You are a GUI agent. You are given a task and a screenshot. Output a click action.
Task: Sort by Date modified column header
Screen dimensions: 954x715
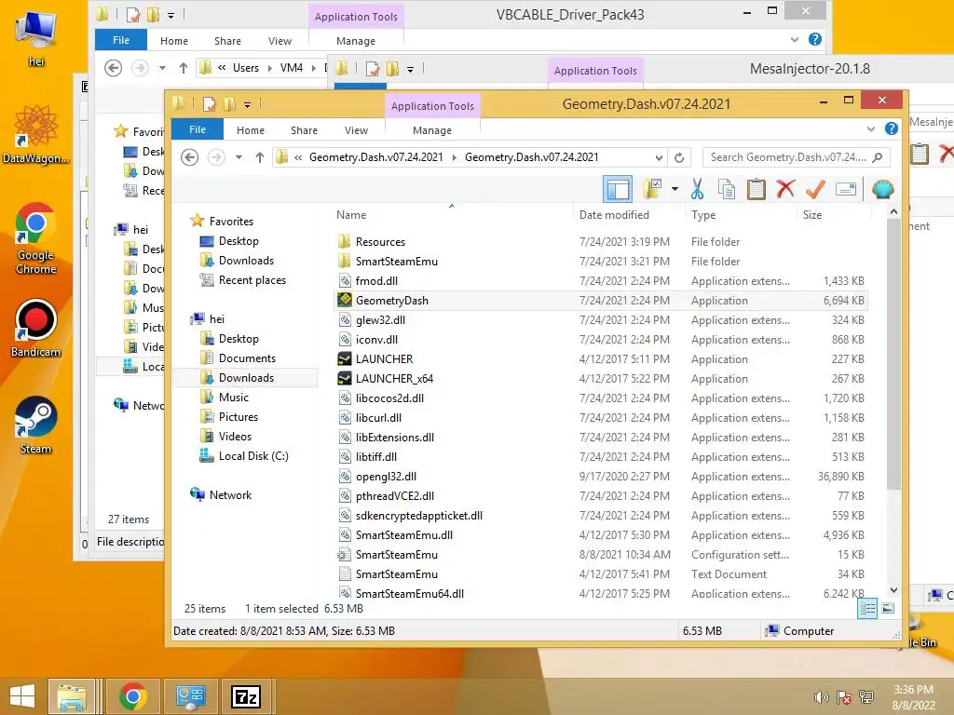629,215
